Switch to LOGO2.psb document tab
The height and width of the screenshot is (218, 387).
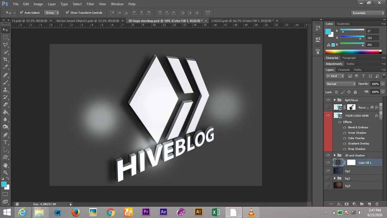coord(242,21)
